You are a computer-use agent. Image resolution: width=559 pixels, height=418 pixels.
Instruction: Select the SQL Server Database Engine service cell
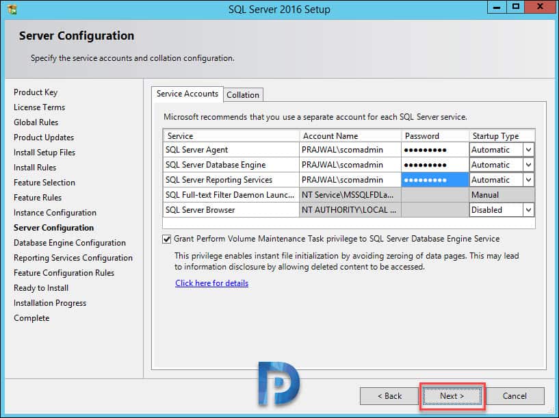tap(231, 165)
